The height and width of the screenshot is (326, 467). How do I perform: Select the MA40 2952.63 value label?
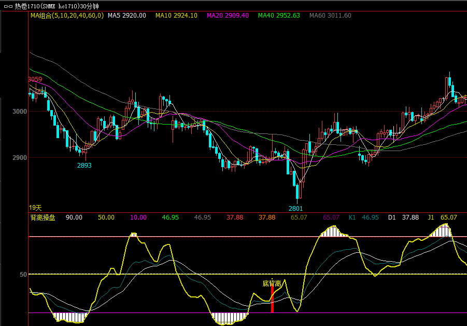click(279, 16)
